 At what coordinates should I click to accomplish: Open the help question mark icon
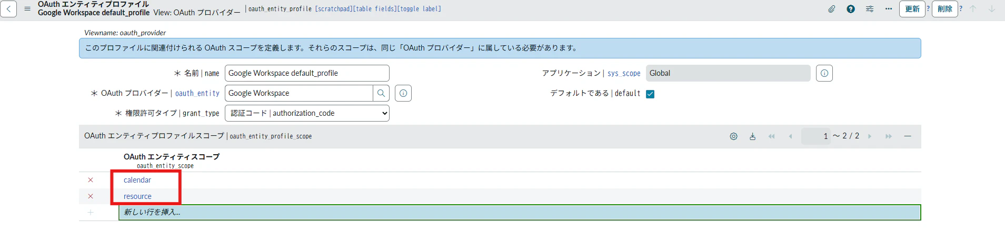pyautogui.click(x=851, y=9)
